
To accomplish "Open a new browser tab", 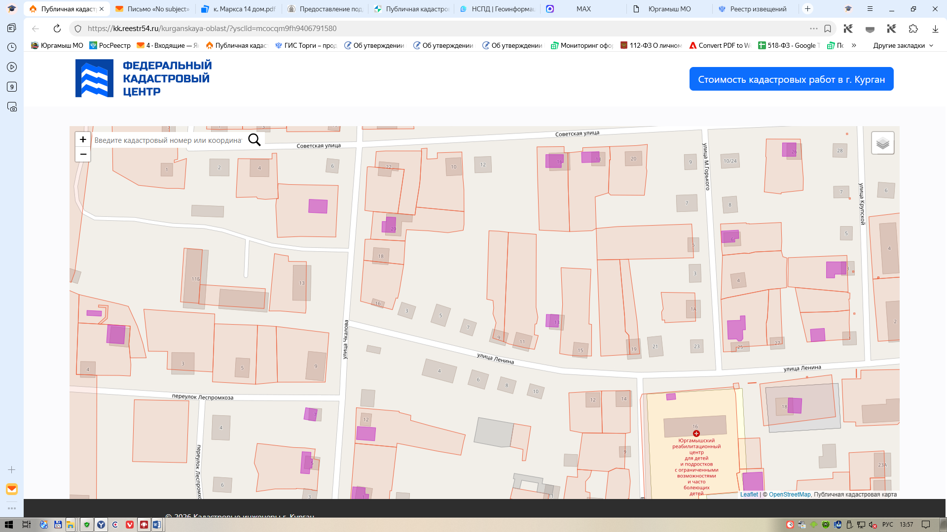I will (x=807, y=9).
